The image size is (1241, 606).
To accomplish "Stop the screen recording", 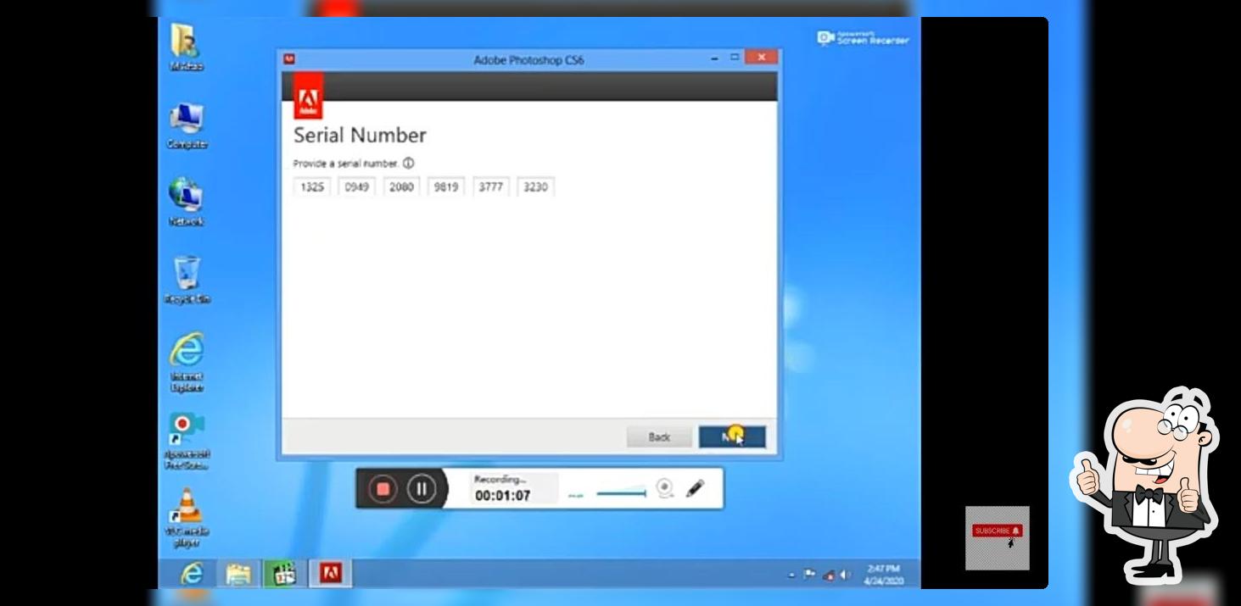I will click(x=383, y=488).
